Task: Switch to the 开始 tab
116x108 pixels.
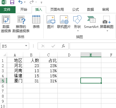Action: pyautogui.click(x=24, y=10)
